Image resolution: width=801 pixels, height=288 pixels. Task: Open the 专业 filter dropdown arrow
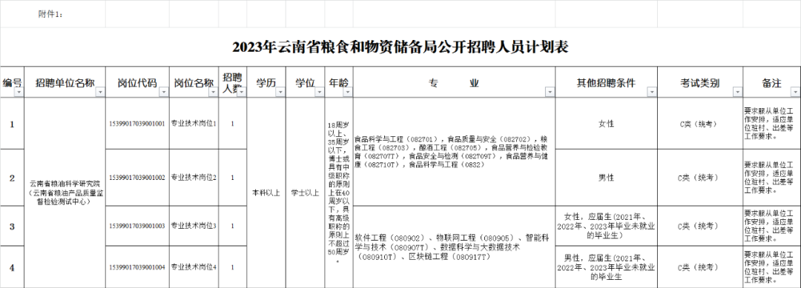pyautogui.click(x=550, y=93)
